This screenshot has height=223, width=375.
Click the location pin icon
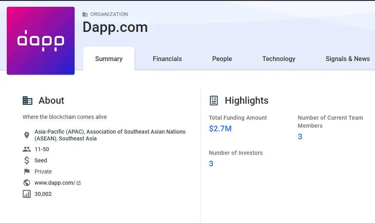(x=27, y=135)
